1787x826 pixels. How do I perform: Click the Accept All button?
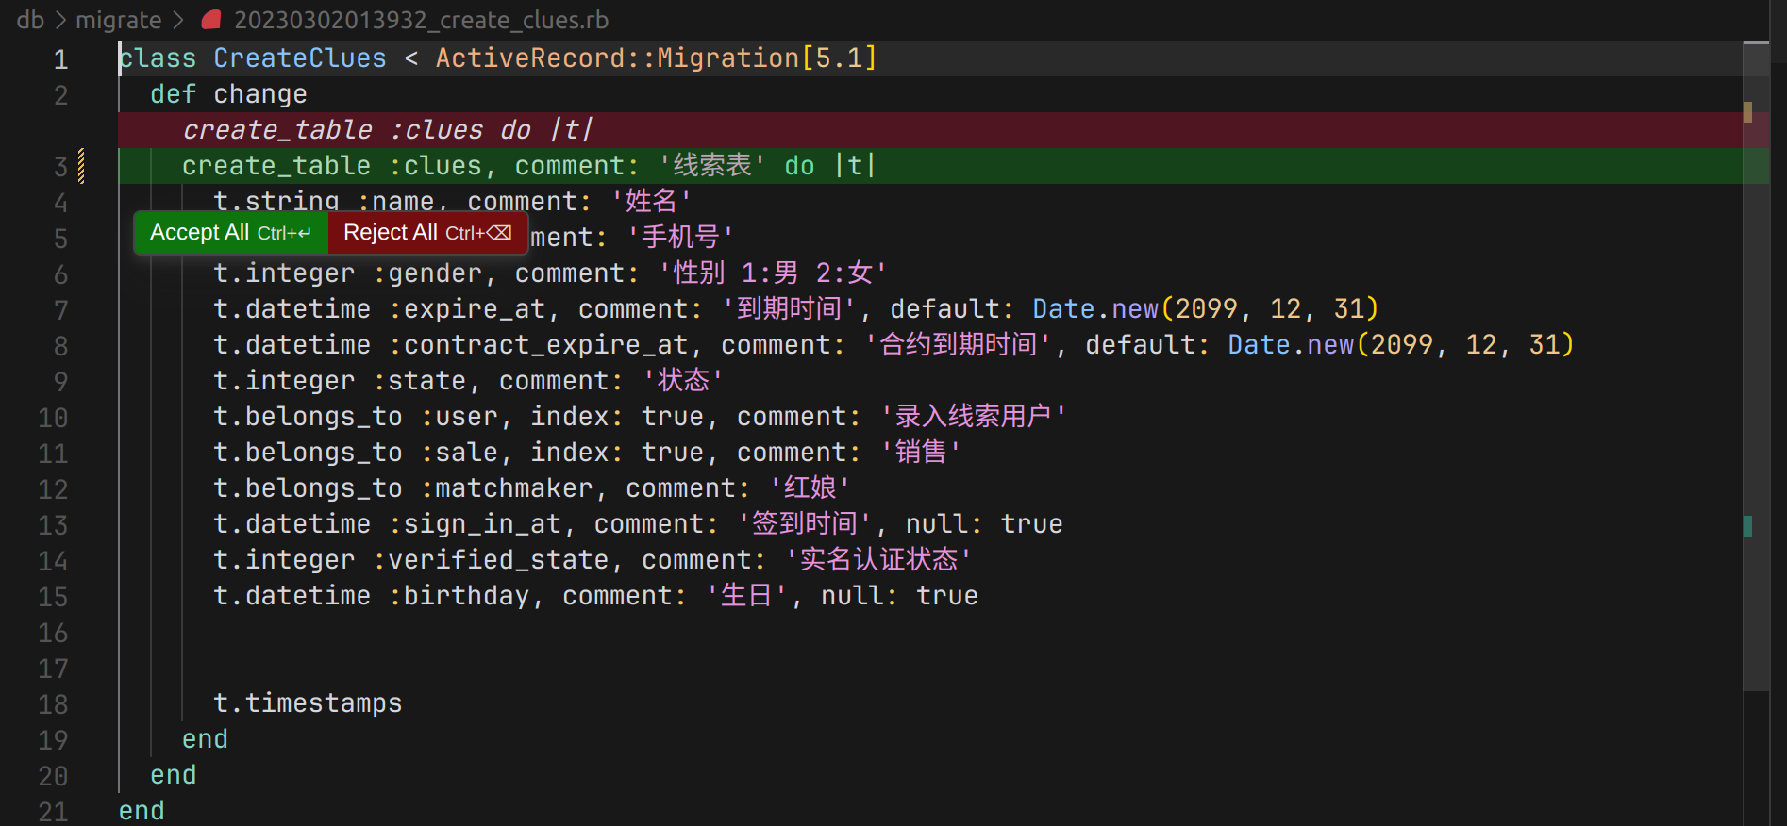[x=230, y=233]
